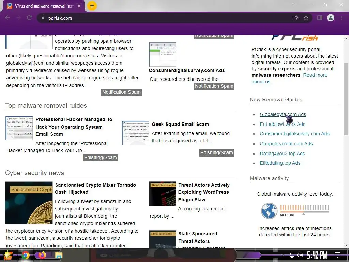Click the network icon in system tray
Screen dimensions: 349x262
click(291, 255)
